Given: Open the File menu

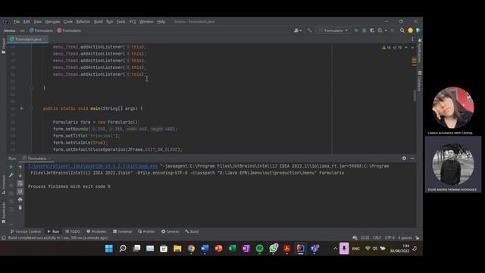Looking at the screenshot, I should 17,21.
